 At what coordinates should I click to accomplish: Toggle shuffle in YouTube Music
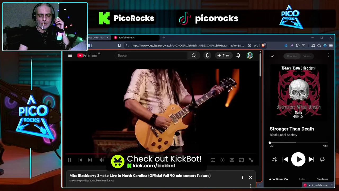click(x=274, y=159)
